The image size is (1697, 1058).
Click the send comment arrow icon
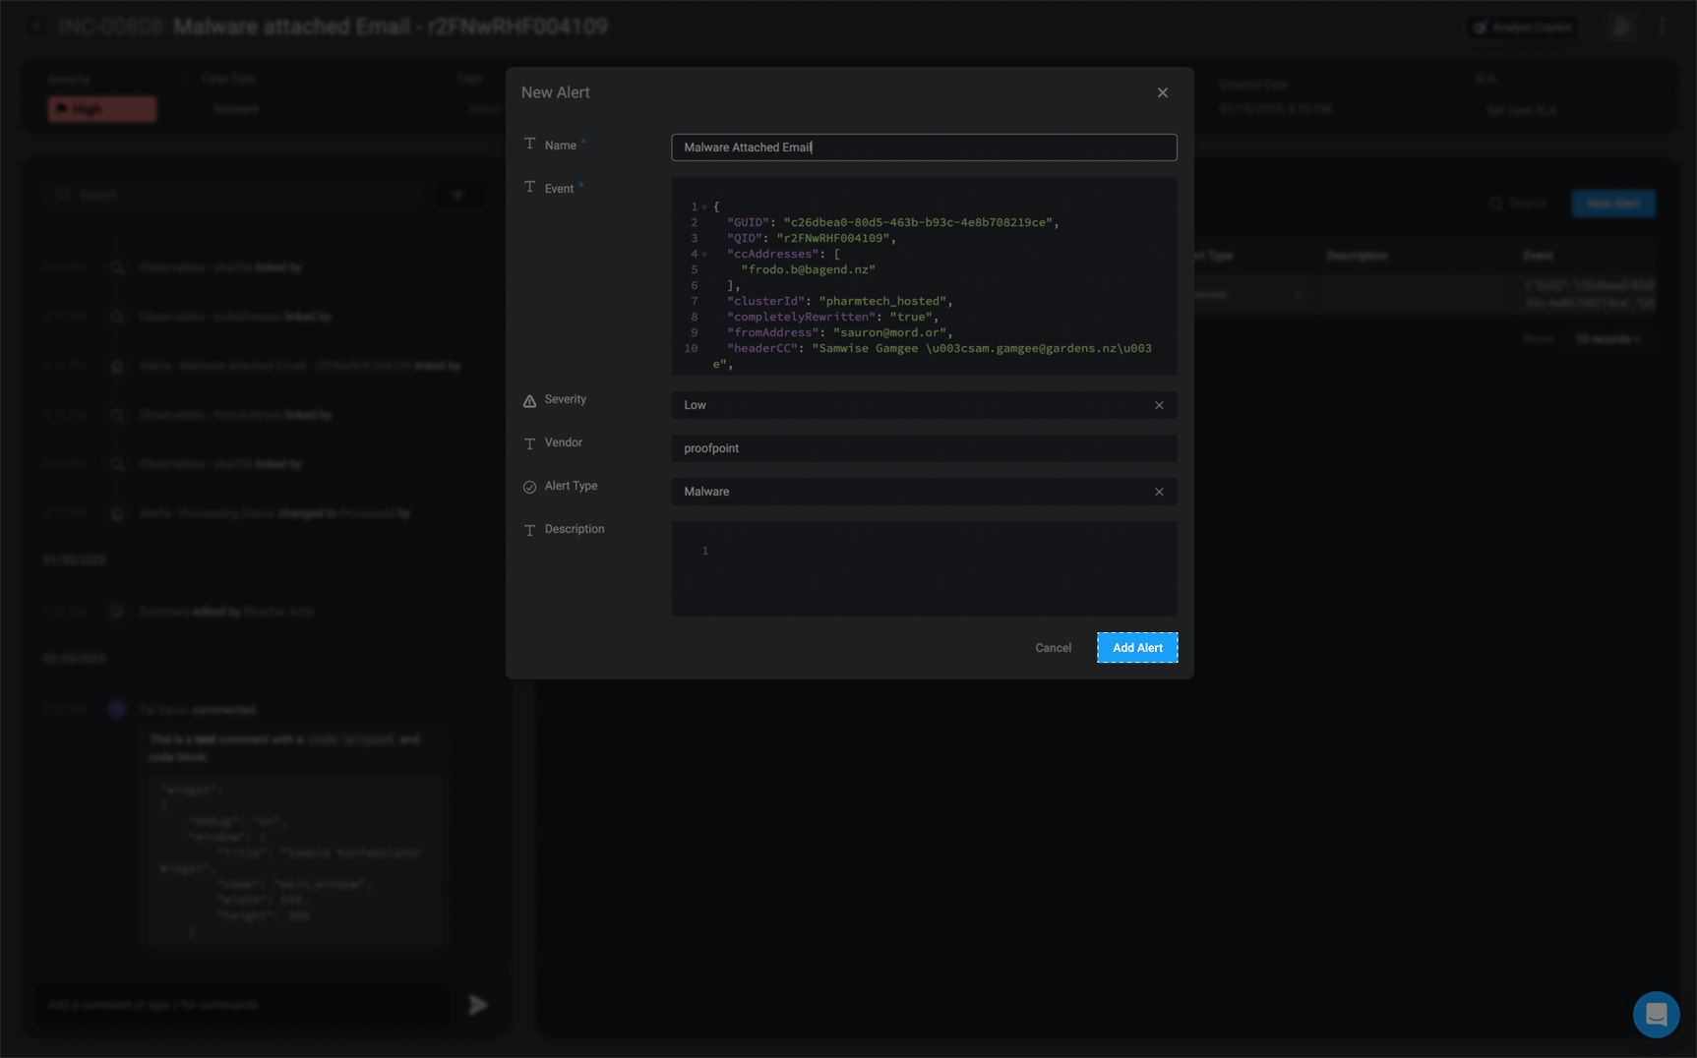click(478, 1005)
